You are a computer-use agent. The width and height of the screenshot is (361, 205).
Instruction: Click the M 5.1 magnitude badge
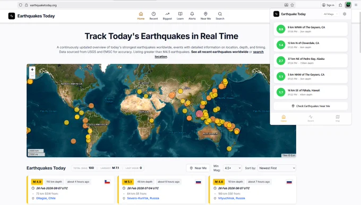pos(128,182)
